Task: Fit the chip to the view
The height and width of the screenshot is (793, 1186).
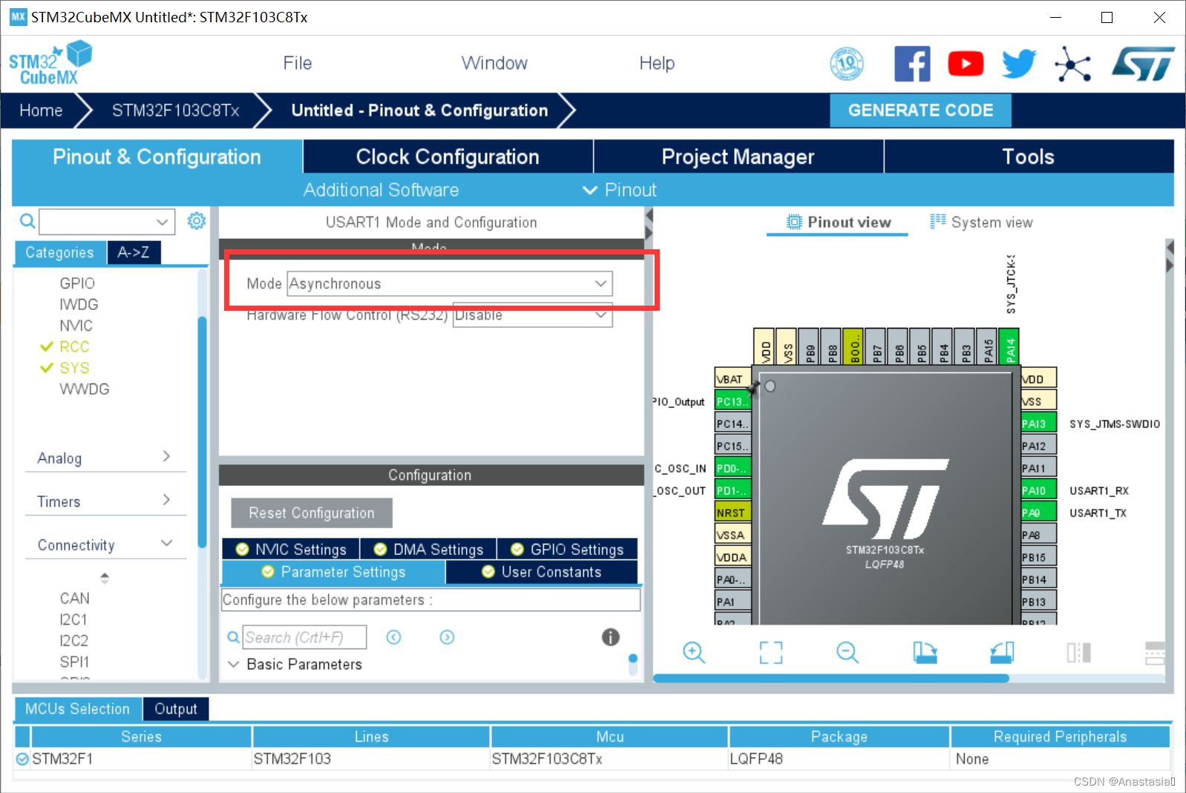Action: (x=771, y=652)
